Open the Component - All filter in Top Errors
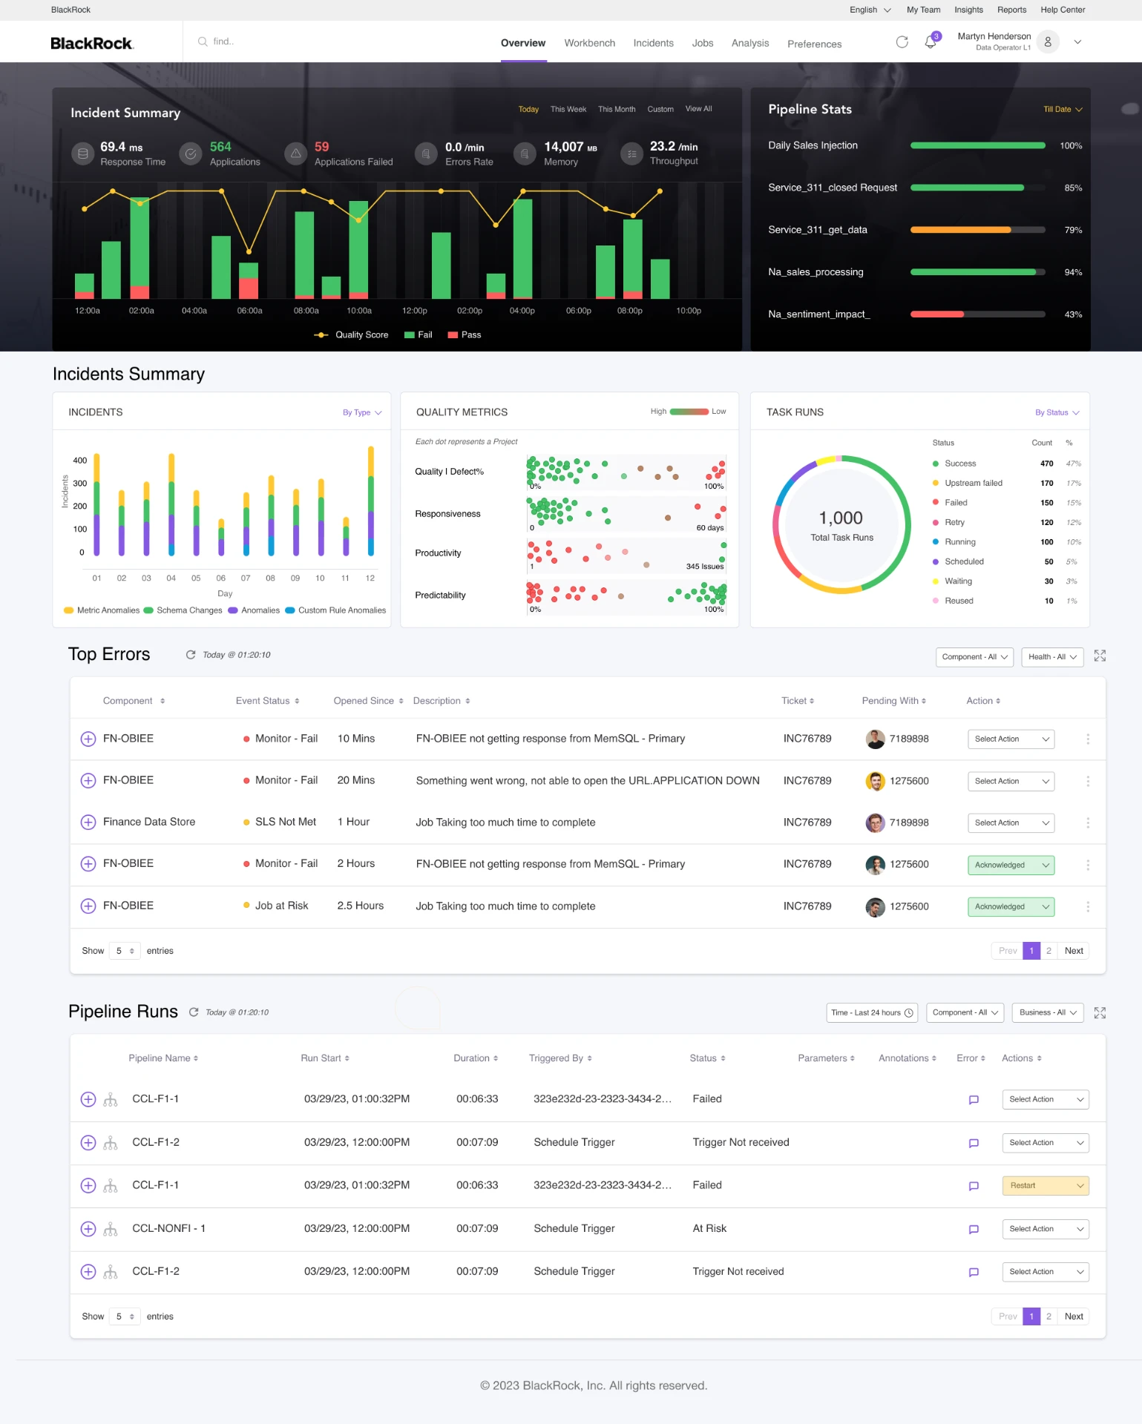 tap(974, 657)
